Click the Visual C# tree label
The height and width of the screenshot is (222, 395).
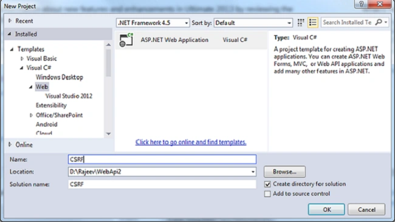pyautogui.click(x=39, y=68)
